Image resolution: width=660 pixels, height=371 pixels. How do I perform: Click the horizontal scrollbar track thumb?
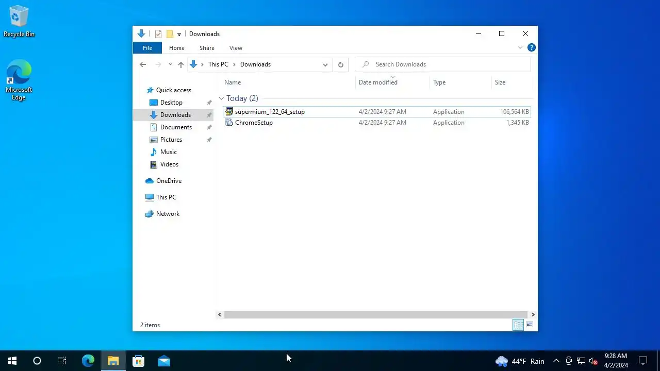click(376, 314)
